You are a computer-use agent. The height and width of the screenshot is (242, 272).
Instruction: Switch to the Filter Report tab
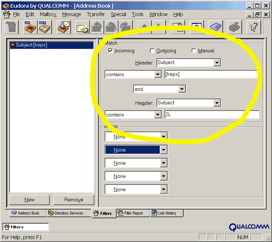tap(133, 213)
